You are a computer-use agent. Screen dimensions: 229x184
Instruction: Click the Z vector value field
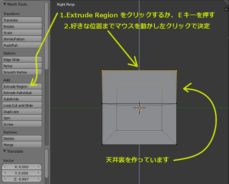(22, 179)
